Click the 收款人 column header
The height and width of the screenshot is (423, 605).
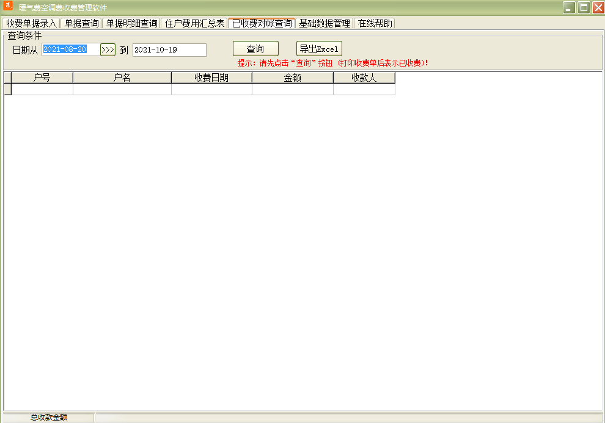coord(364,78)
